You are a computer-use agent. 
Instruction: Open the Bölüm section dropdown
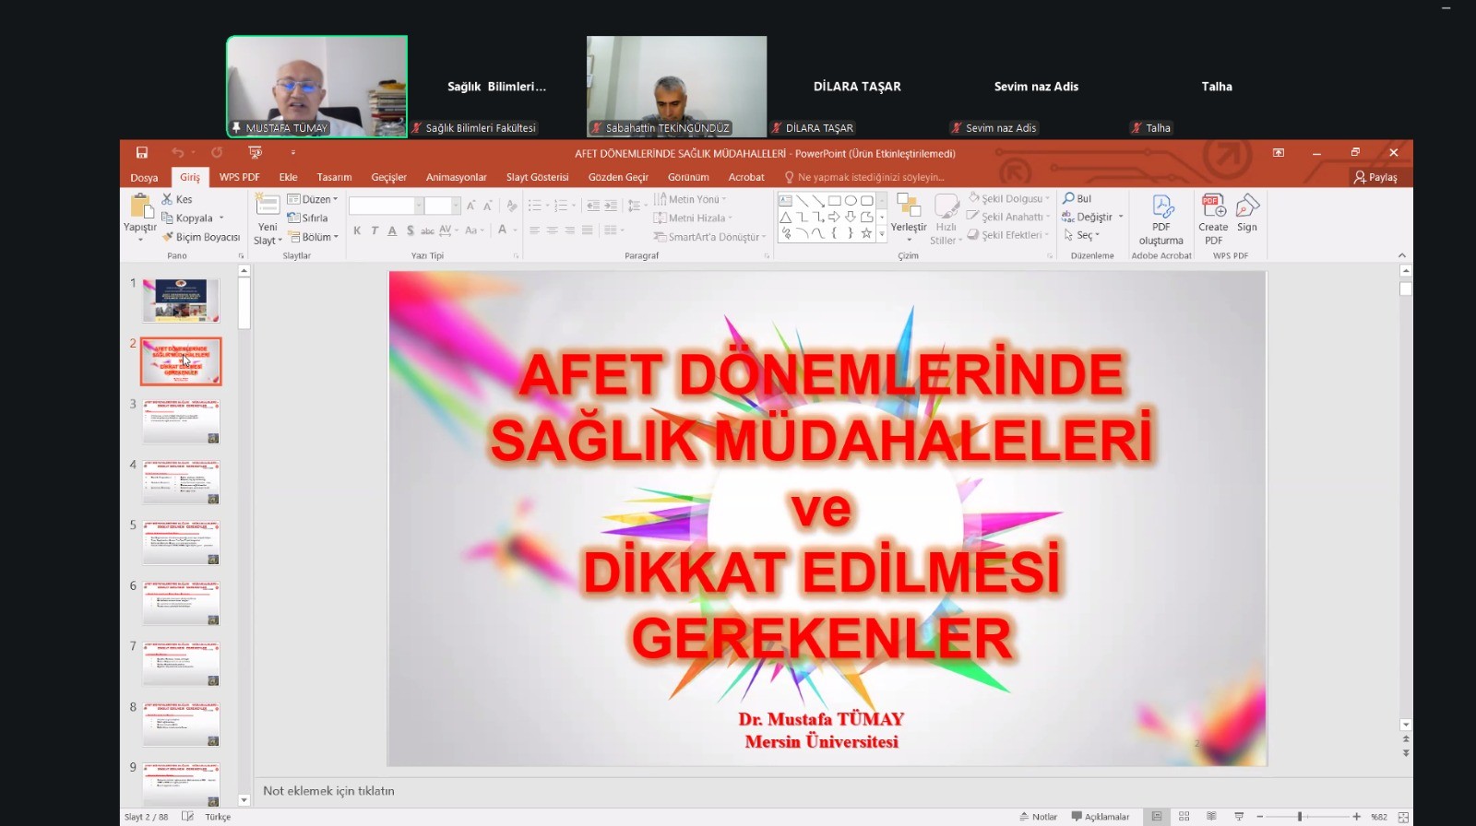pyautogui.click(x=314, y=237)
